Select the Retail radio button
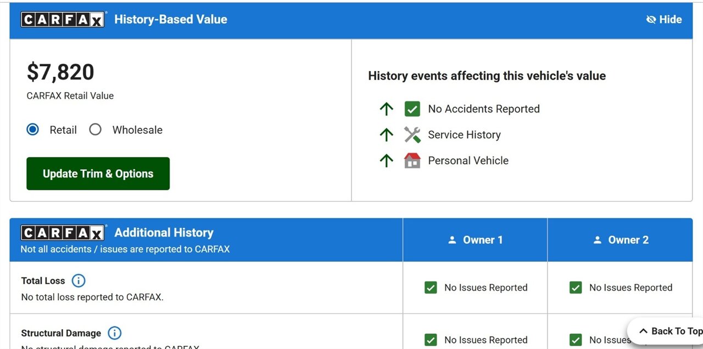Screen dimensions: 703x349 tap(33, 130)
